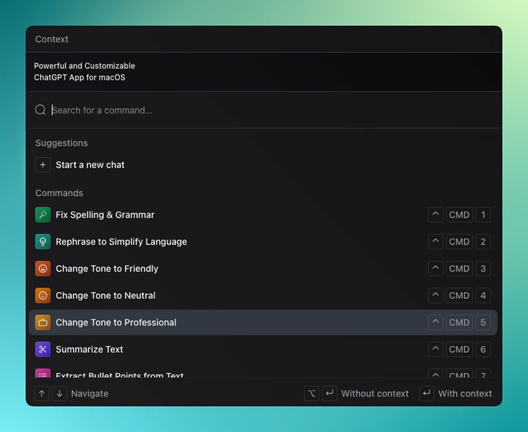Screen dimensions: 528x432
Task: Click the Navigate label in footer
Action: (x=90, y=393)
